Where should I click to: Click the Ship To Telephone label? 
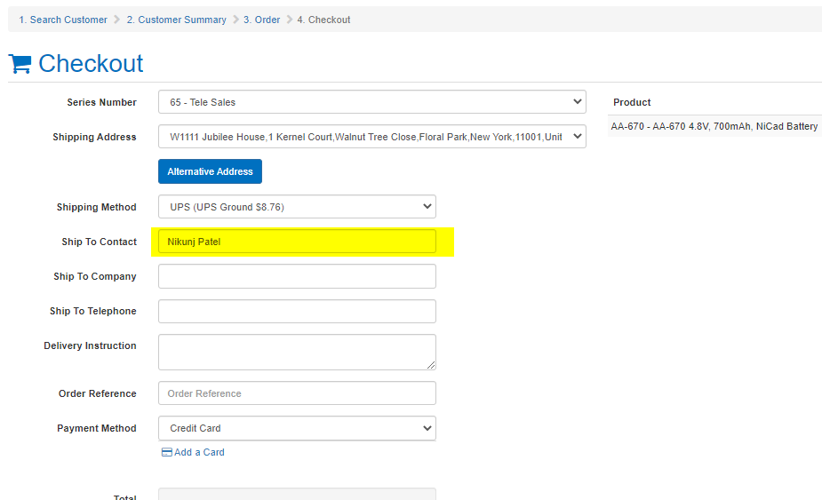(x=93, y=311)
